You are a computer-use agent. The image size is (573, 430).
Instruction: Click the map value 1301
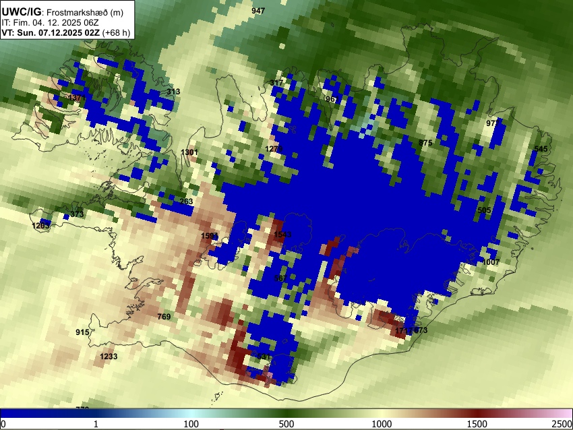189,152
